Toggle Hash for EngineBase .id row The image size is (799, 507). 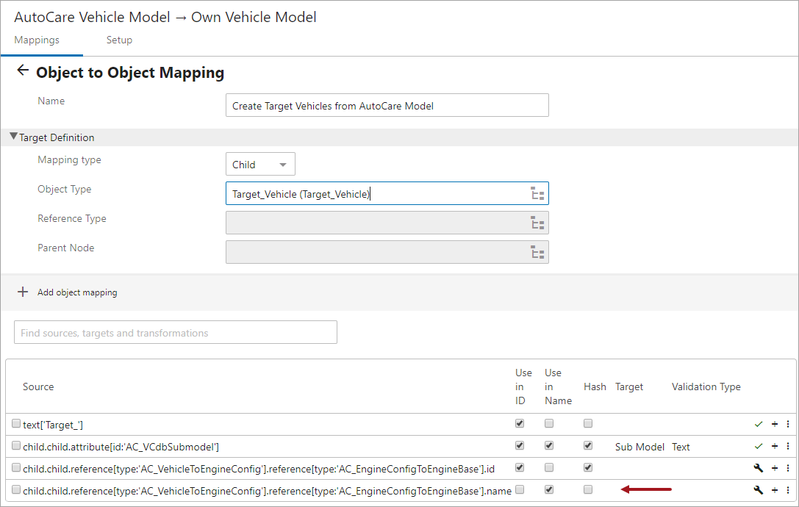[x=588, y=467]
